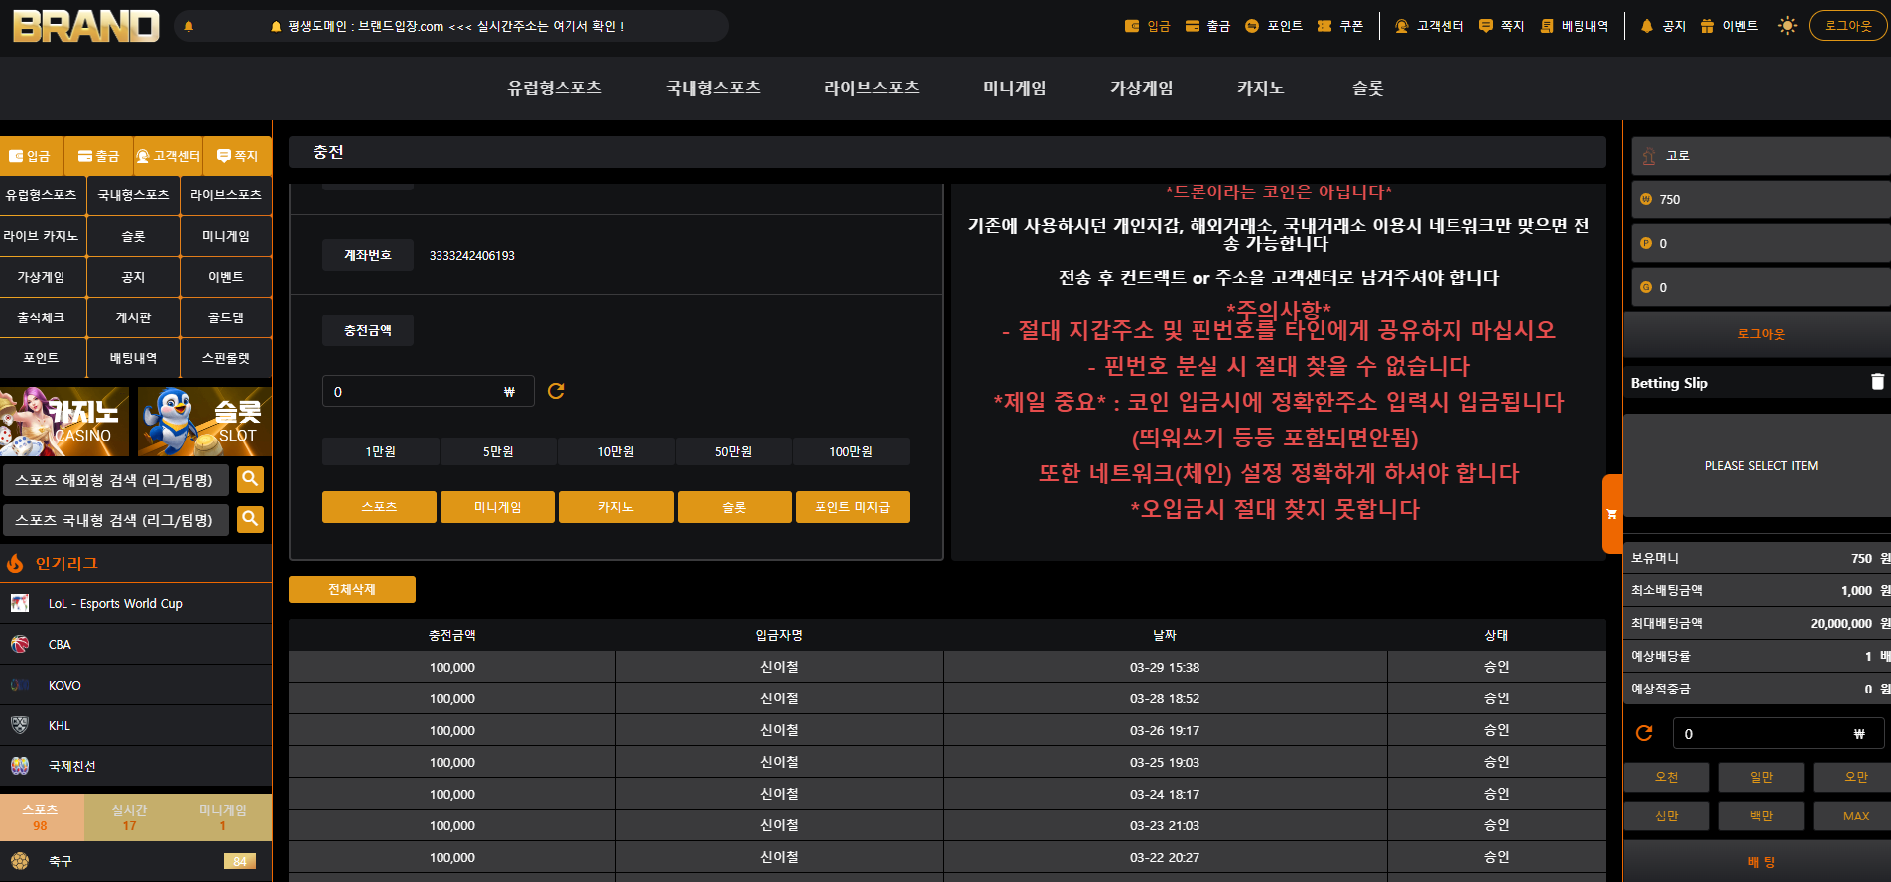Clear the Betting Slip with trash icon
The height and width of the screenshot is (882, 1891).
(1877, 382)
